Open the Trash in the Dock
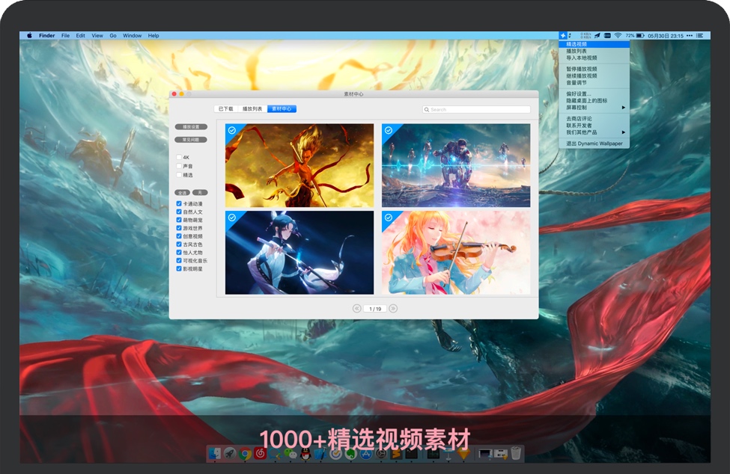 [516, 453]
